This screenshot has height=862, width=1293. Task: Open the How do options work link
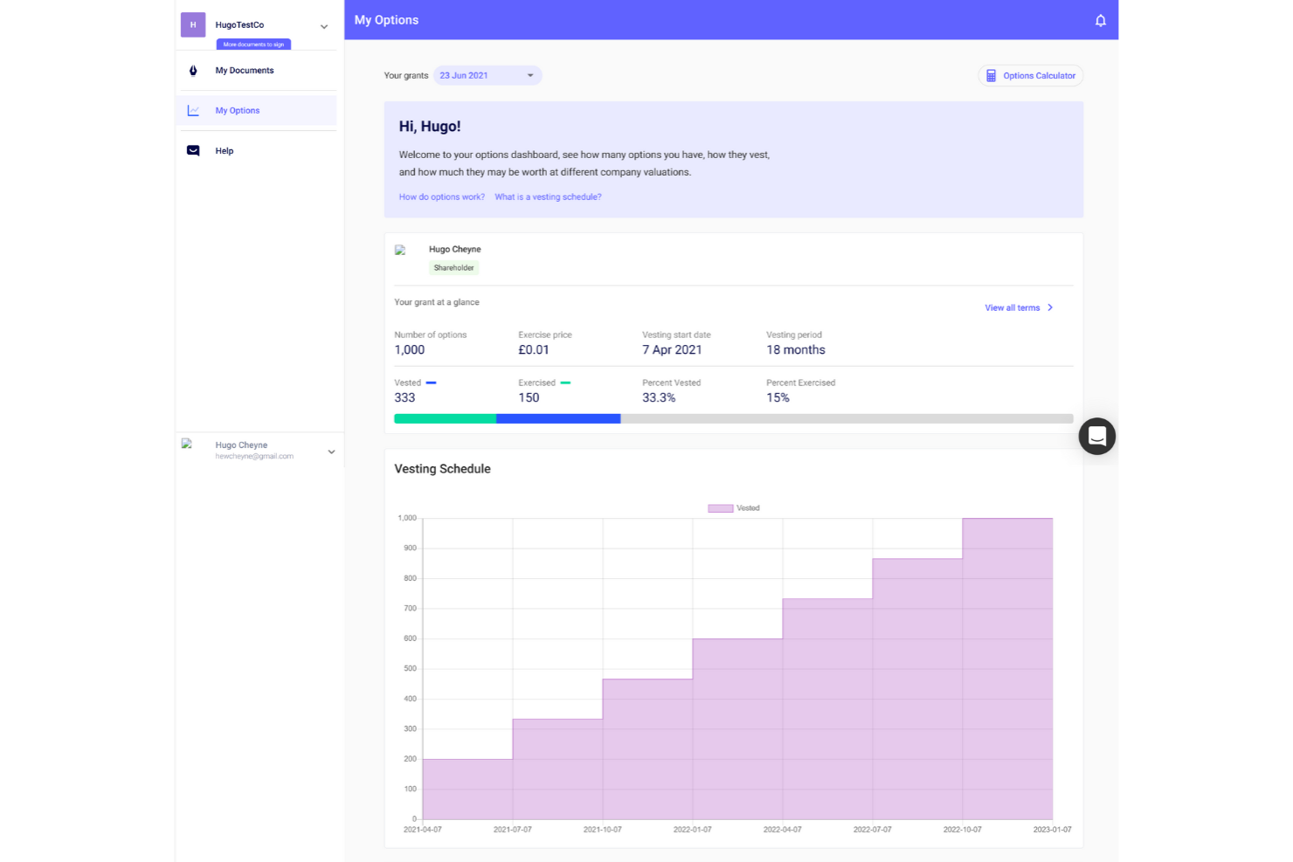tap(441, 197)
